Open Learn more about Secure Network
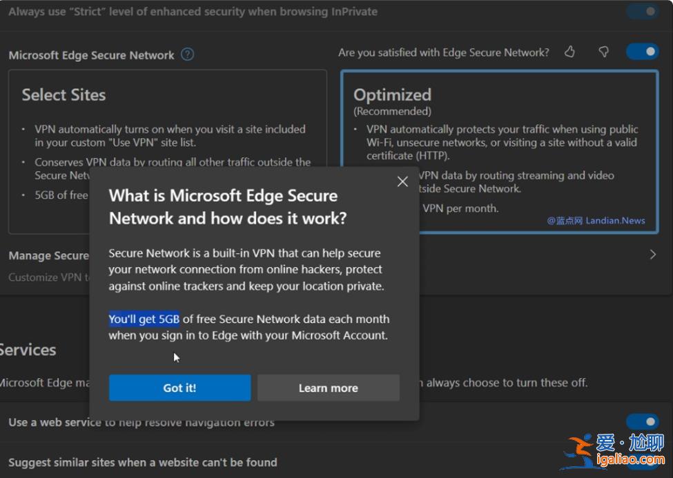The width and height of the screenshot is (673, 478). [329, 388]
